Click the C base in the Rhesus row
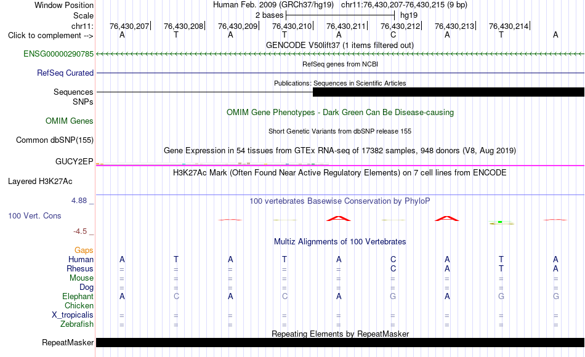The image size is (585, 357). pyautogui.click(x=393, y=268)
